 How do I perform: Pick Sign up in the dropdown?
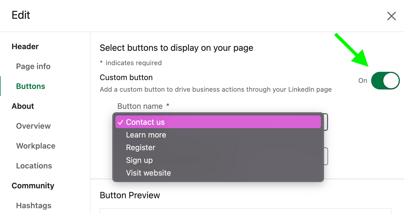pyautogui.click(x=139, y=160)
